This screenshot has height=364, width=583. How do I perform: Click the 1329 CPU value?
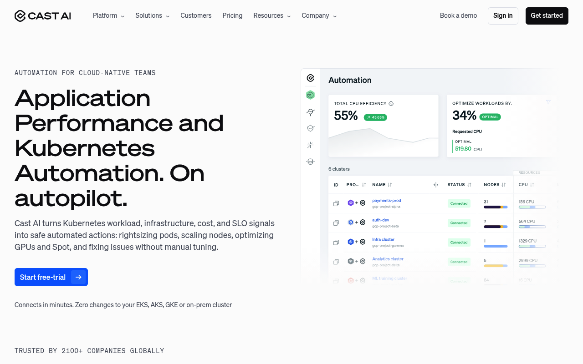pyautogui.click(x=527, y=241)
